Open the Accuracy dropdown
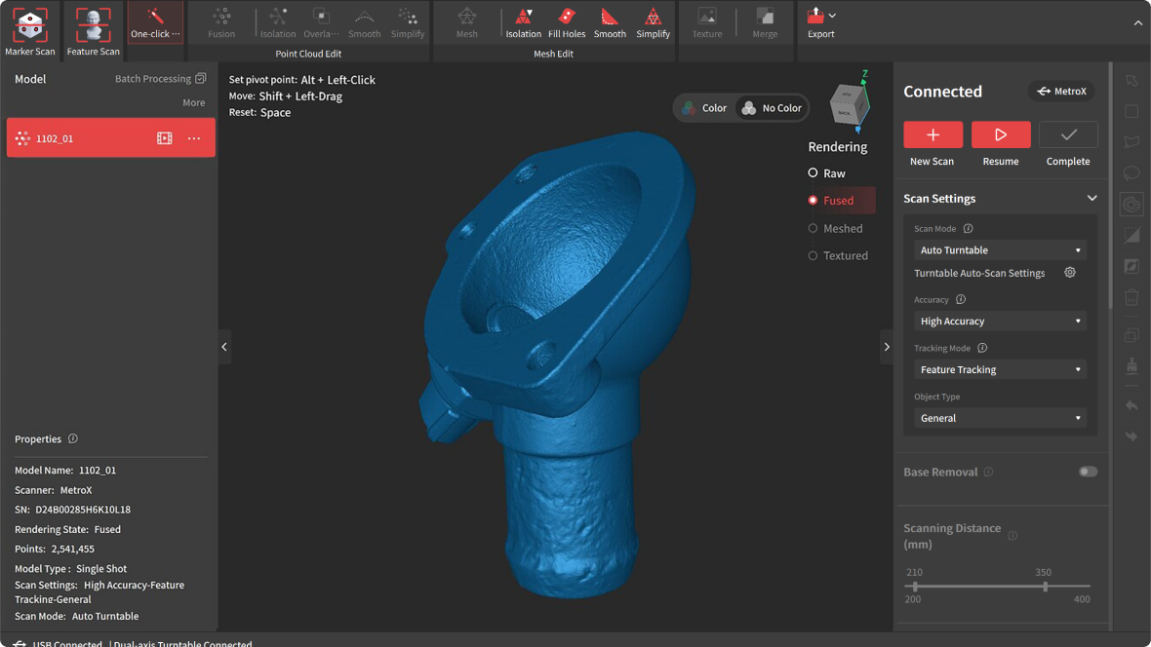The width and height of the screenshot is (1151, 647). click(x=1000, y=322)
